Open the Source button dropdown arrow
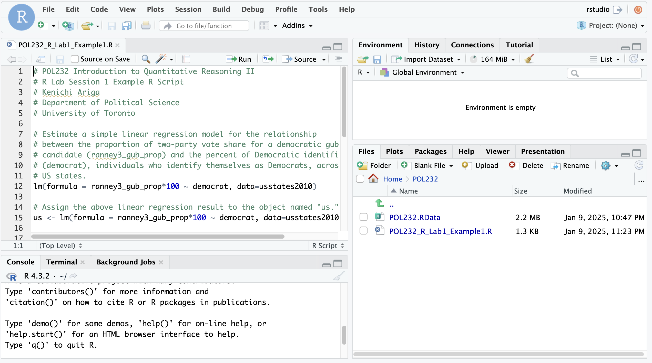The image size is (652, 363). [x=324, y=59]
